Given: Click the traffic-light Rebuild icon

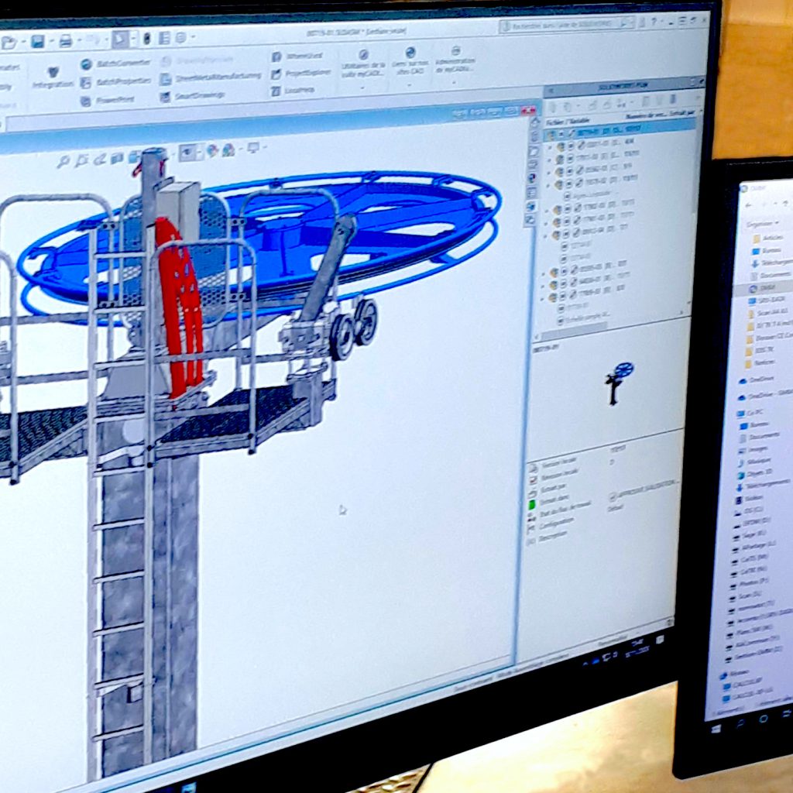Looking at the screenshot, I should [146, 39].
